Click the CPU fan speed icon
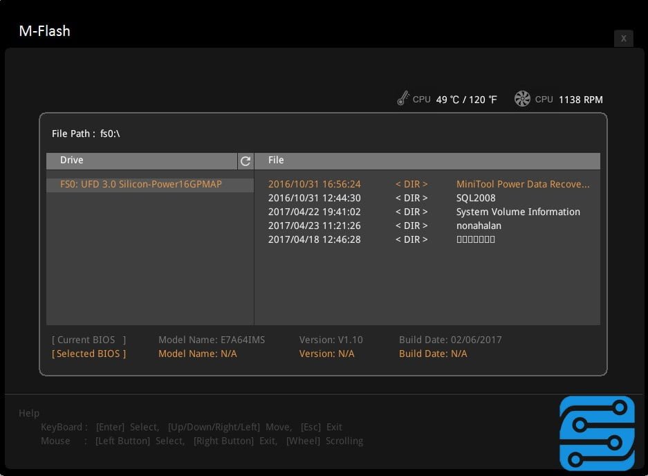 [x=522, y=99]
